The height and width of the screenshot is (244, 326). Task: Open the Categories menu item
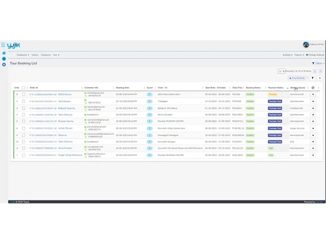tap(46, 55)
